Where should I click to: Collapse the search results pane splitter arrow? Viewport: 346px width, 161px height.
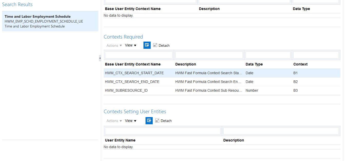tap(100, 58)
